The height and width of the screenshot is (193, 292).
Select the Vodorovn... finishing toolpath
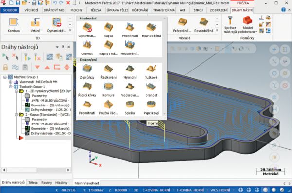pos(130,89)
